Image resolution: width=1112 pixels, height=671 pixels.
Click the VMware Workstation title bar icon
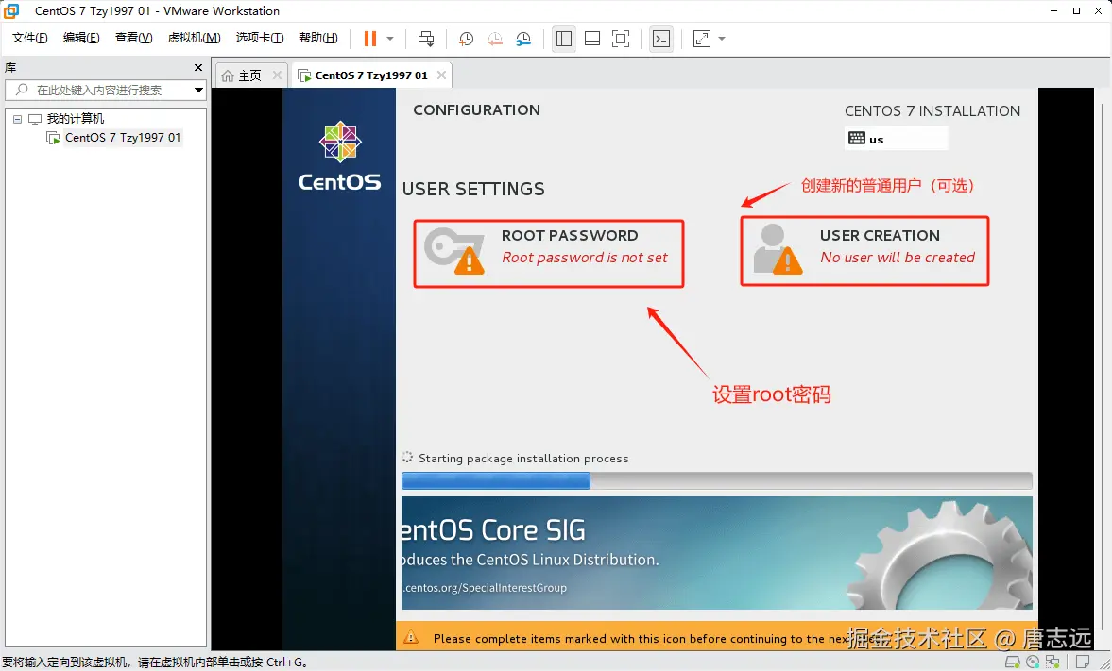click(11, 10)
